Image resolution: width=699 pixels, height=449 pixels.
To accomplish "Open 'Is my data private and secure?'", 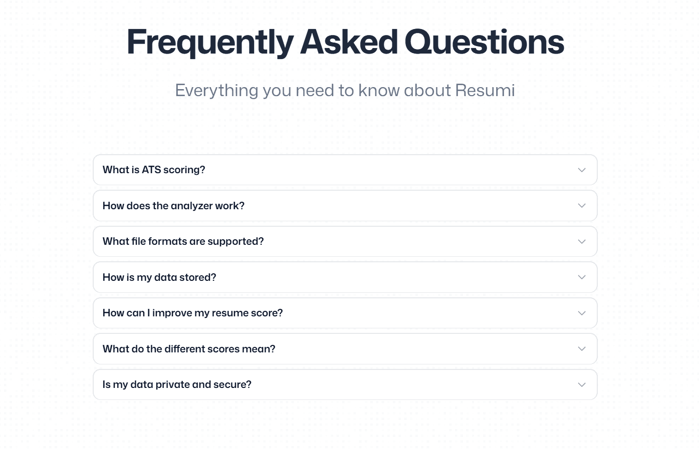I will [x=177, y=385].
